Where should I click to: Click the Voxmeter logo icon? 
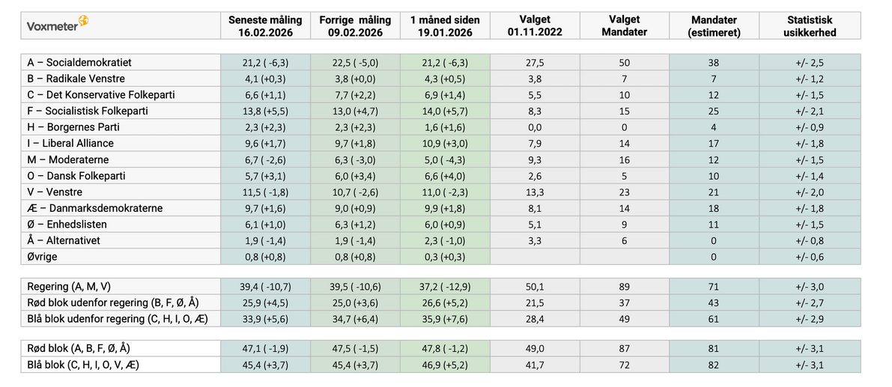(83, 23)
